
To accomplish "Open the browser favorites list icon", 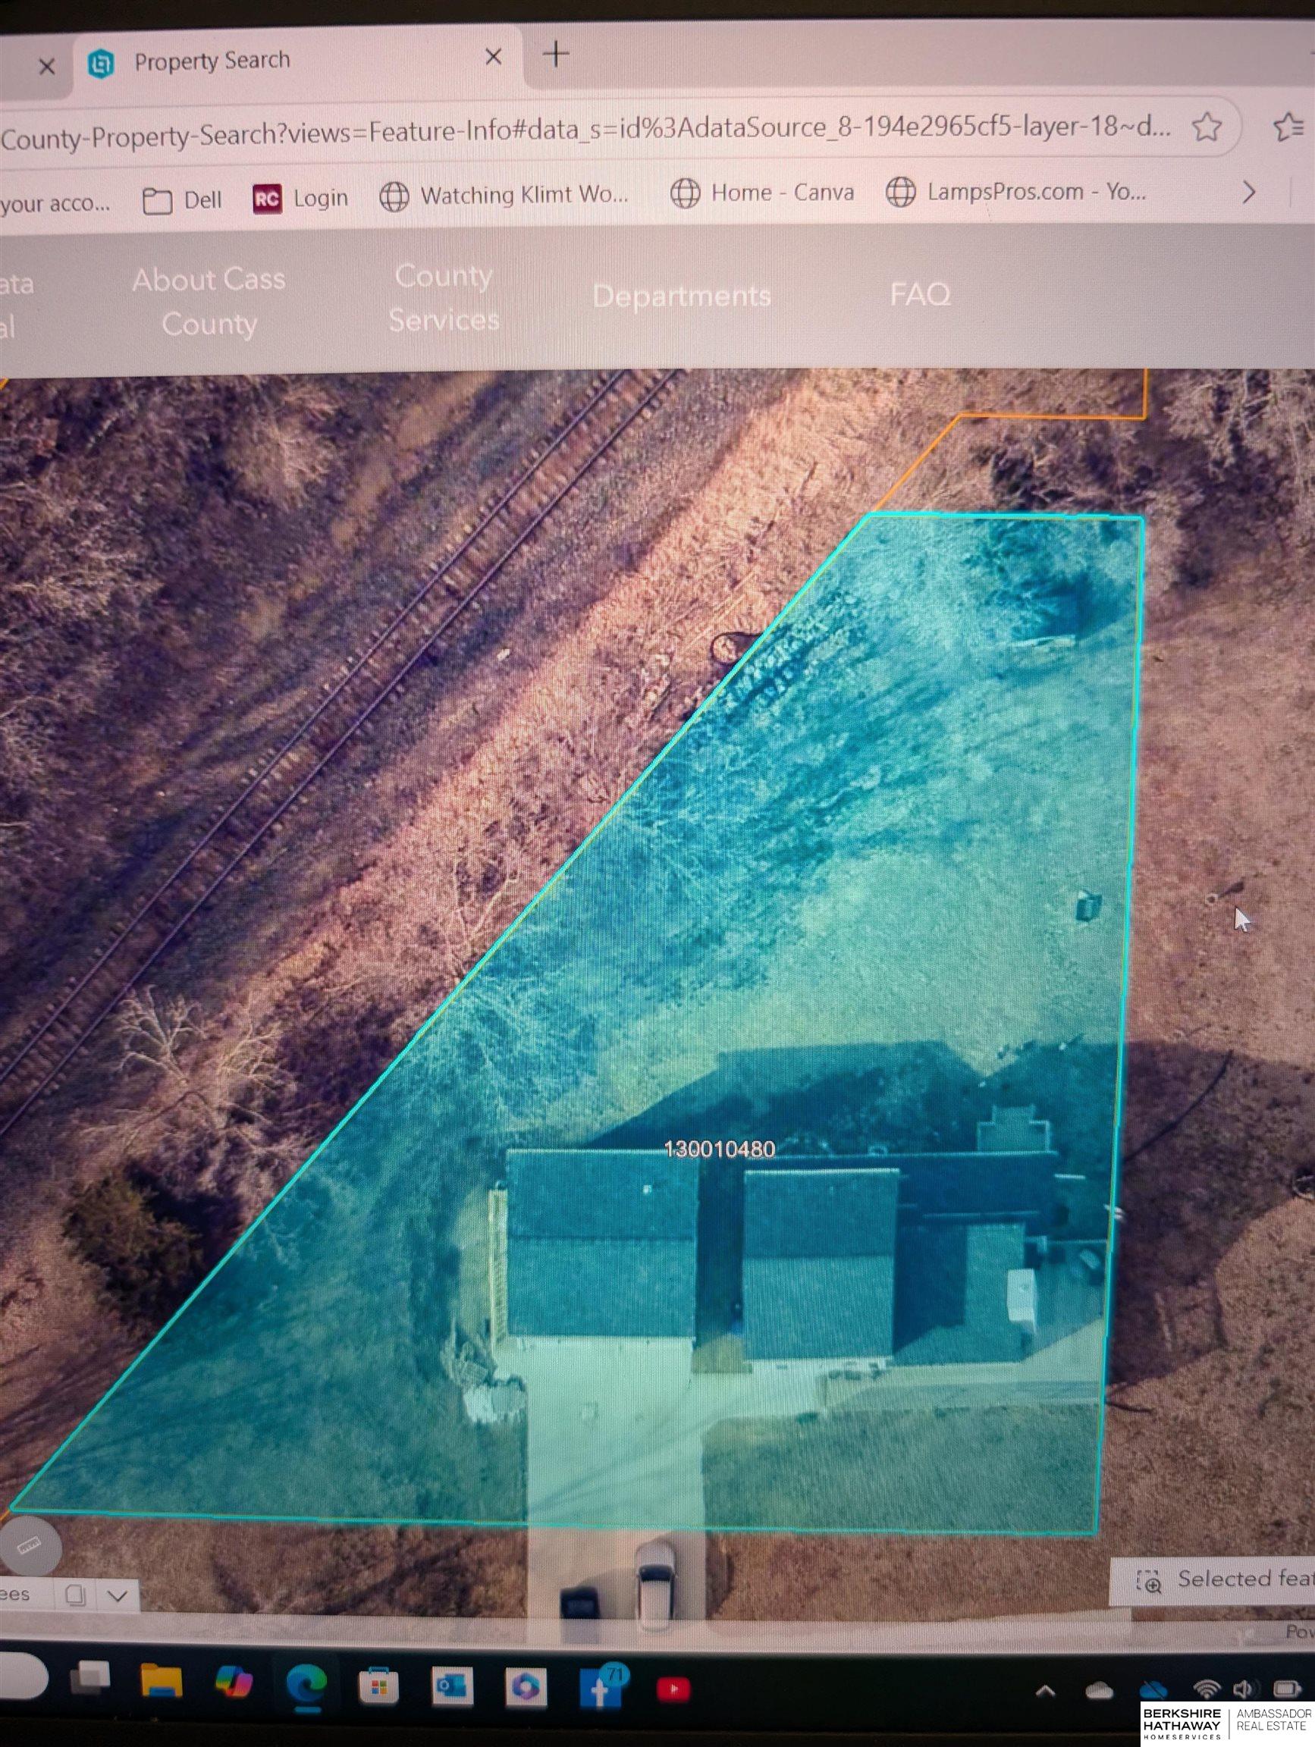I will [x=1288, y=127].
